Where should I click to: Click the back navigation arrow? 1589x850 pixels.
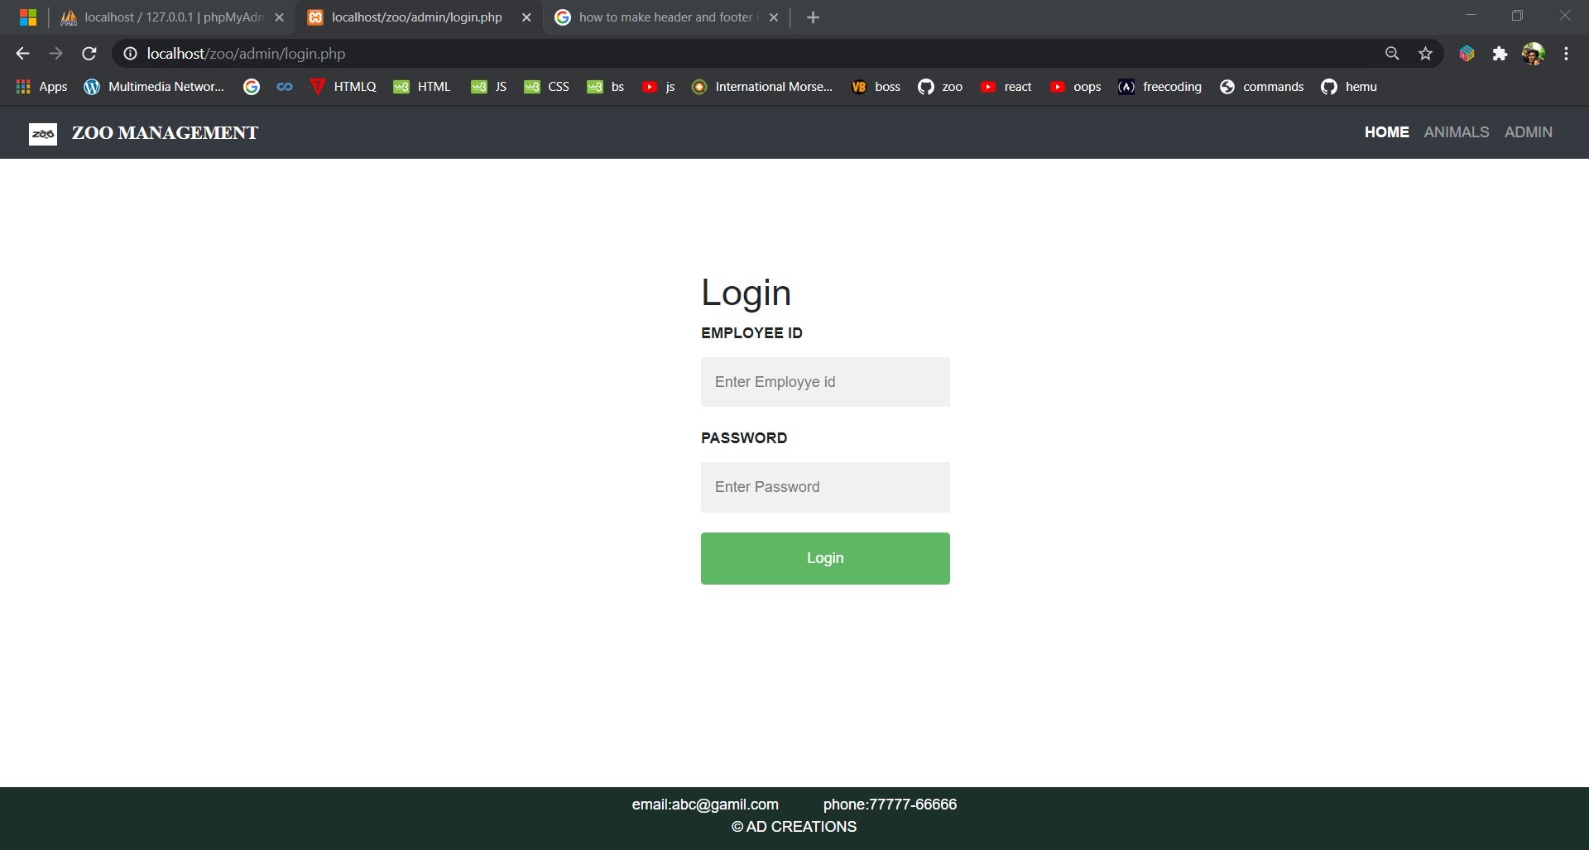[x=22, y=53]
